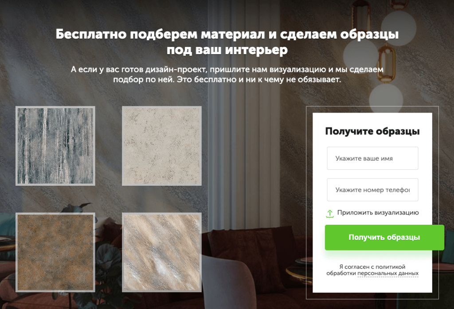454x309 pixels.
Task: Select the blue-gray streaked plaster sample
Action: [x=55, y=146]
